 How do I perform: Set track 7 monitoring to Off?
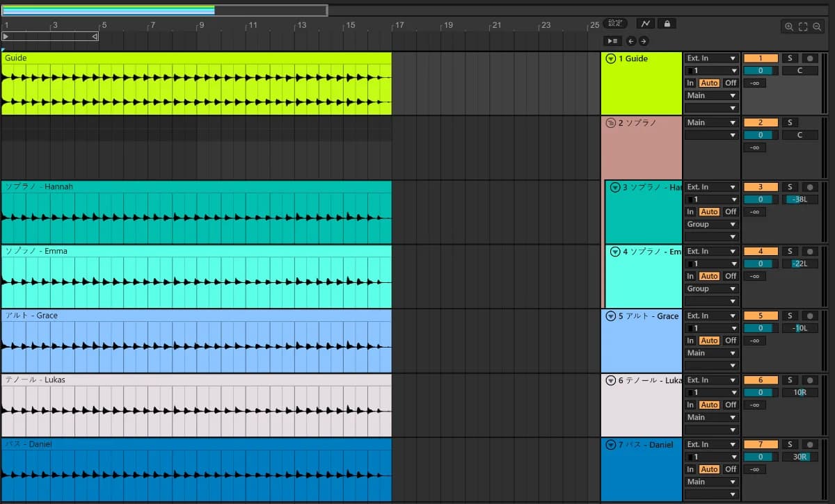coord(730,469)
